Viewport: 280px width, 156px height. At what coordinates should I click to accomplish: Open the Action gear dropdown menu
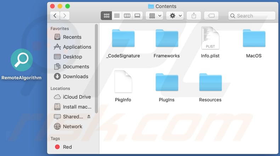pyautogui.click(x=175, y=16)
